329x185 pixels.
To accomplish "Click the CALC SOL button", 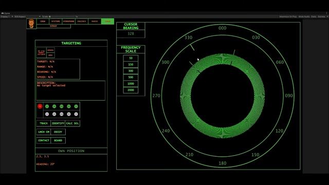I will click(72, 123).
